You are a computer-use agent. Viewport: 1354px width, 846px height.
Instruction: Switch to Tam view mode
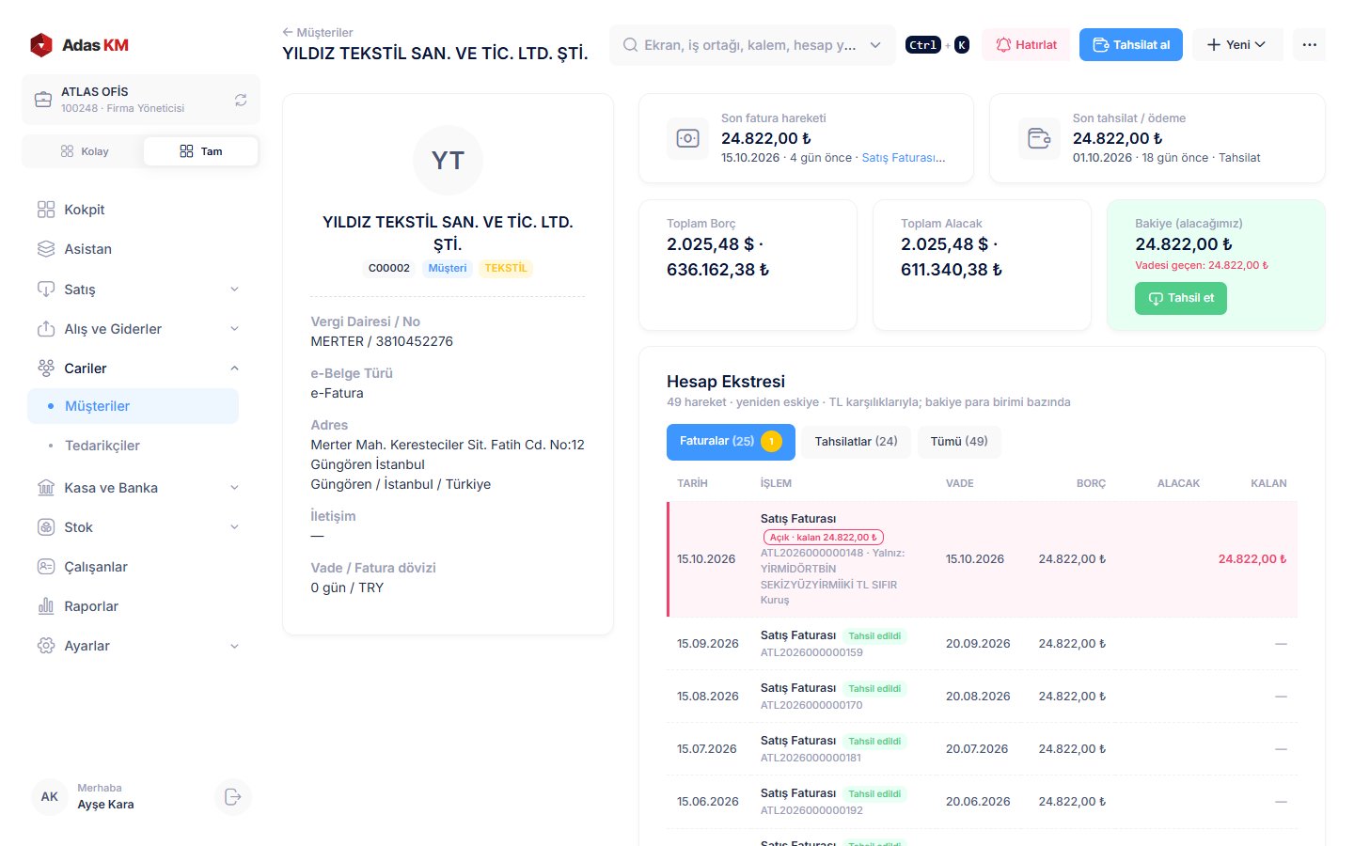(201, 151)
